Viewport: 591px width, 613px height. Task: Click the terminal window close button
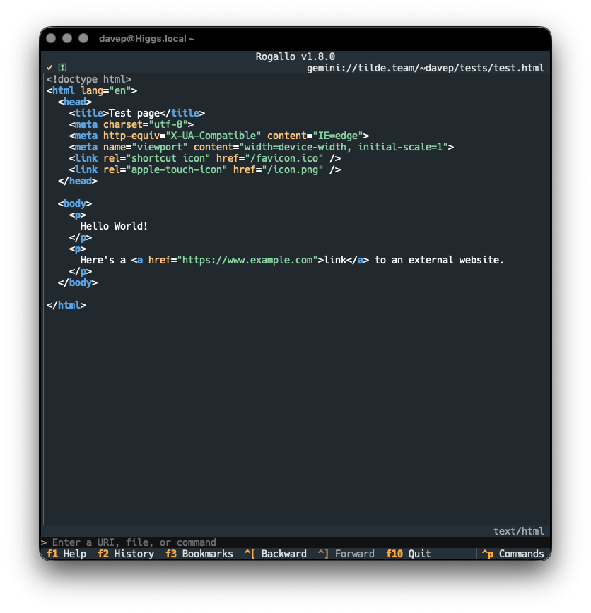[51, 38]
